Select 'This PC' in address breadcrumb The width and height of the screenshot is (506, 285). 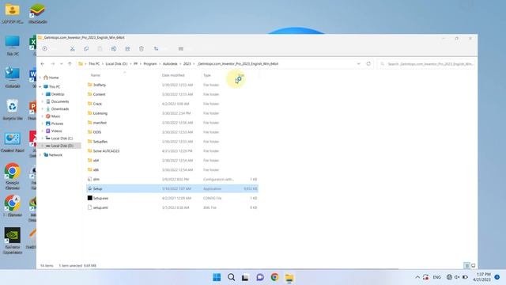94,64
